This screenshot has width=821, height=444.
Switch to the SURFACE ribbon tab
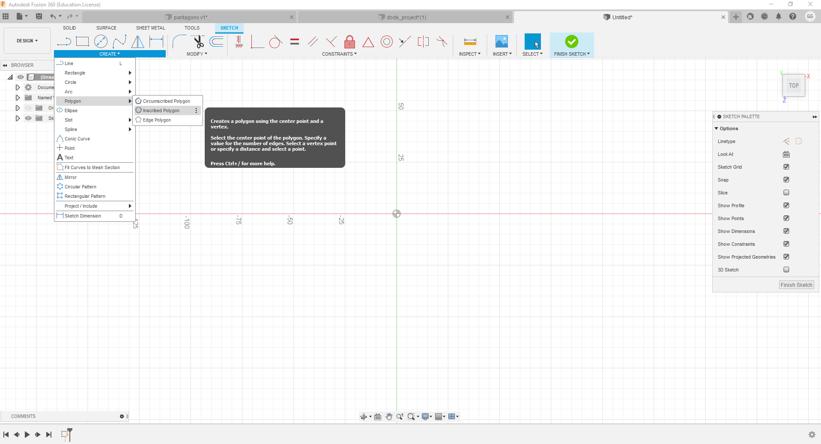click(x=106, y=28)
